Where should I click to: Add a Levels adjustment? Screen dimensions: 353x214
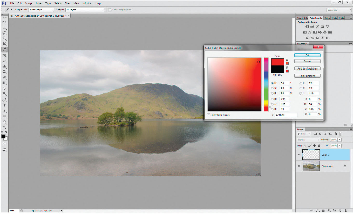tap(312, 26)
